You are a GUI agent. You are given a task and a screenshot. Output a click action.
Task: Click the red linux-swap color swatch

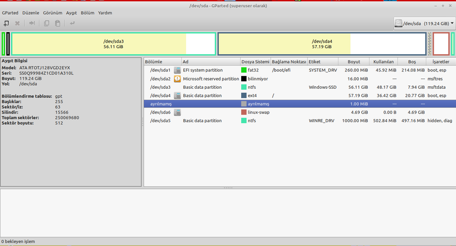pyautogui.click(x=244, y=112)
